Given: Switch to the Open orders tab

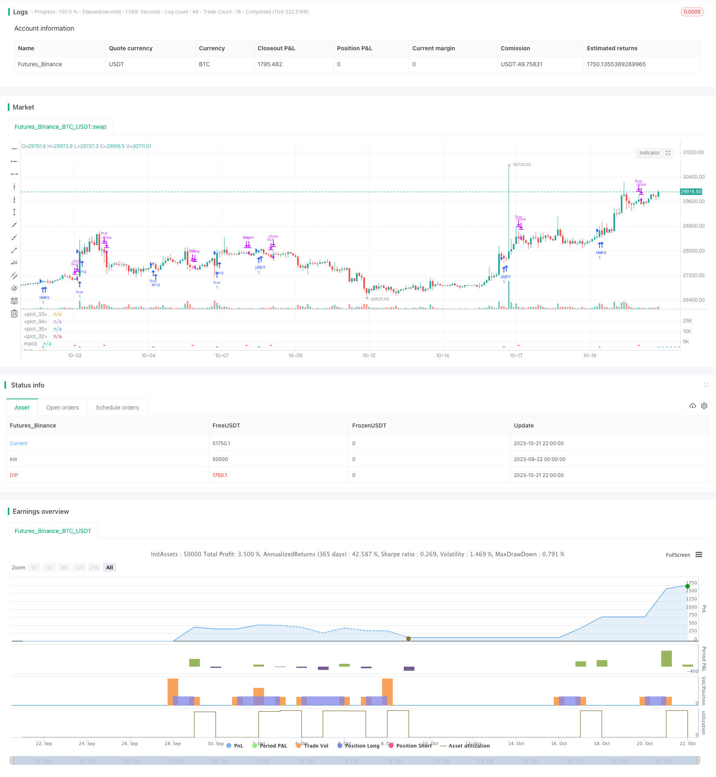Looking at the screenshot, I should (x=63, y=408).
